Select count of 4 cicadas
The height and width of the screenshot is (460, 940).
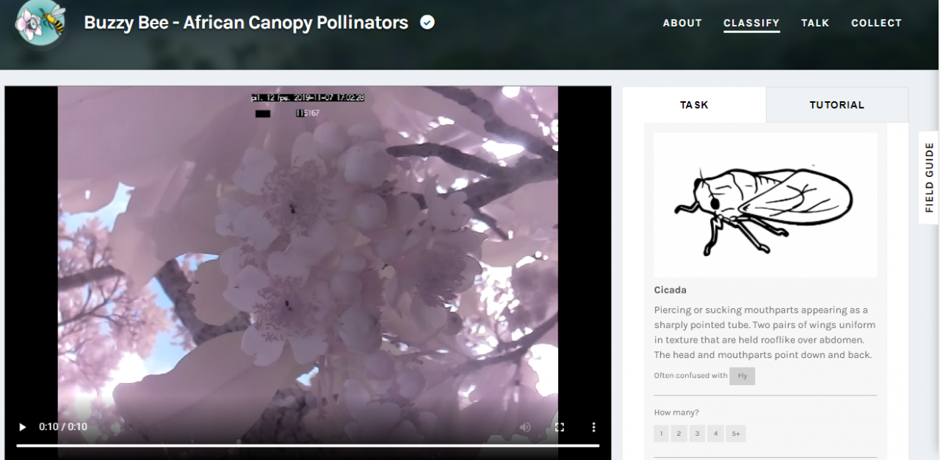[716, 434]
